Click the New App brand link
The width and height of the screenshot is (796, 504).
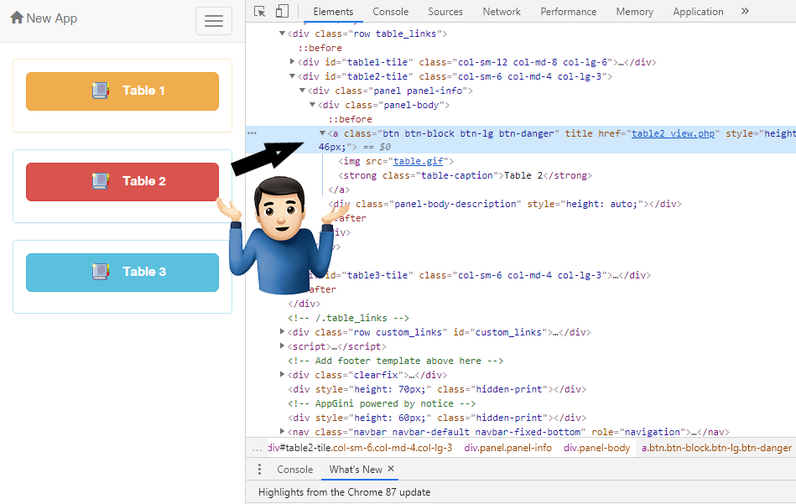click(x=44, y=18)
